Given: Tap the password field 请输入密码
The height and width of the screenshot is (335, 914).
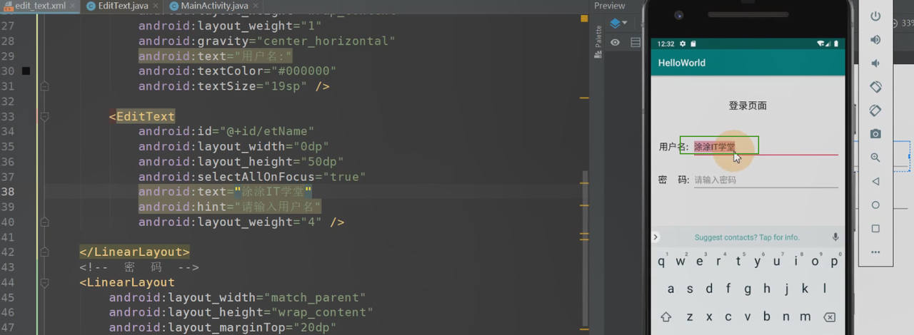Looking at the screenshot, I should pyautogui.click(x=765, y=180).
